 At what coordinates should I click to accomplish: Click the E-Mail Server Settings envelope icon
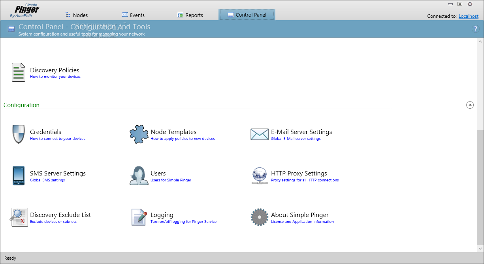260,134
